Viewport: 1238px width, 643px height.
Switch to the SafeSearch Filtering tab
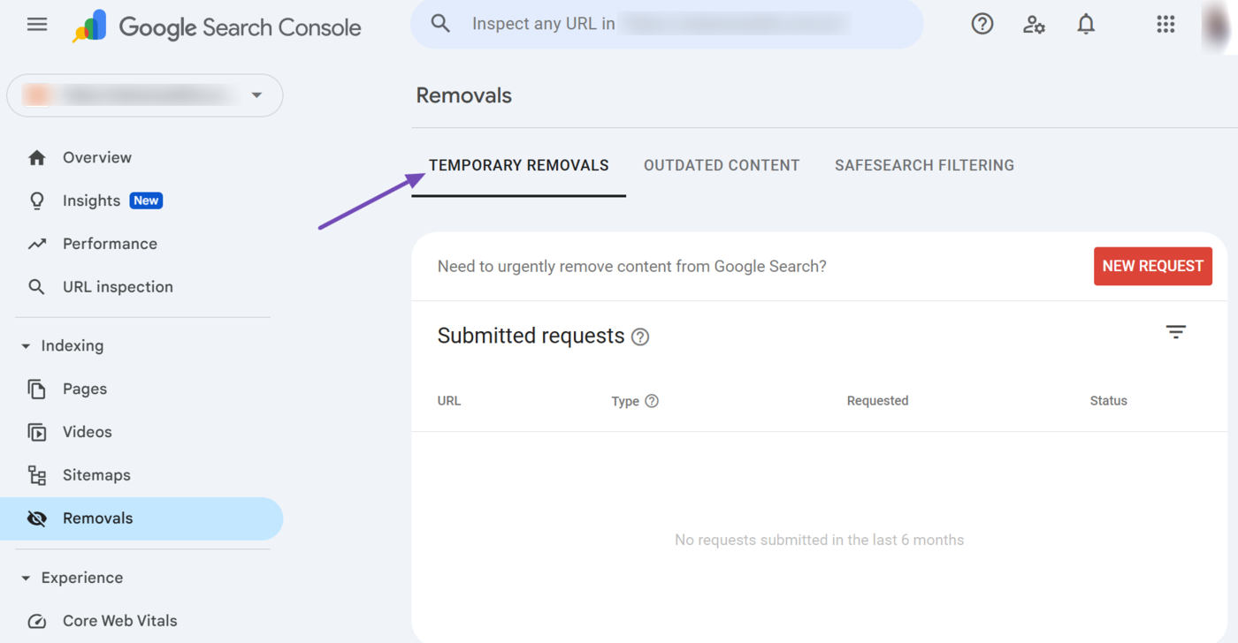click(x=924, y=165)
